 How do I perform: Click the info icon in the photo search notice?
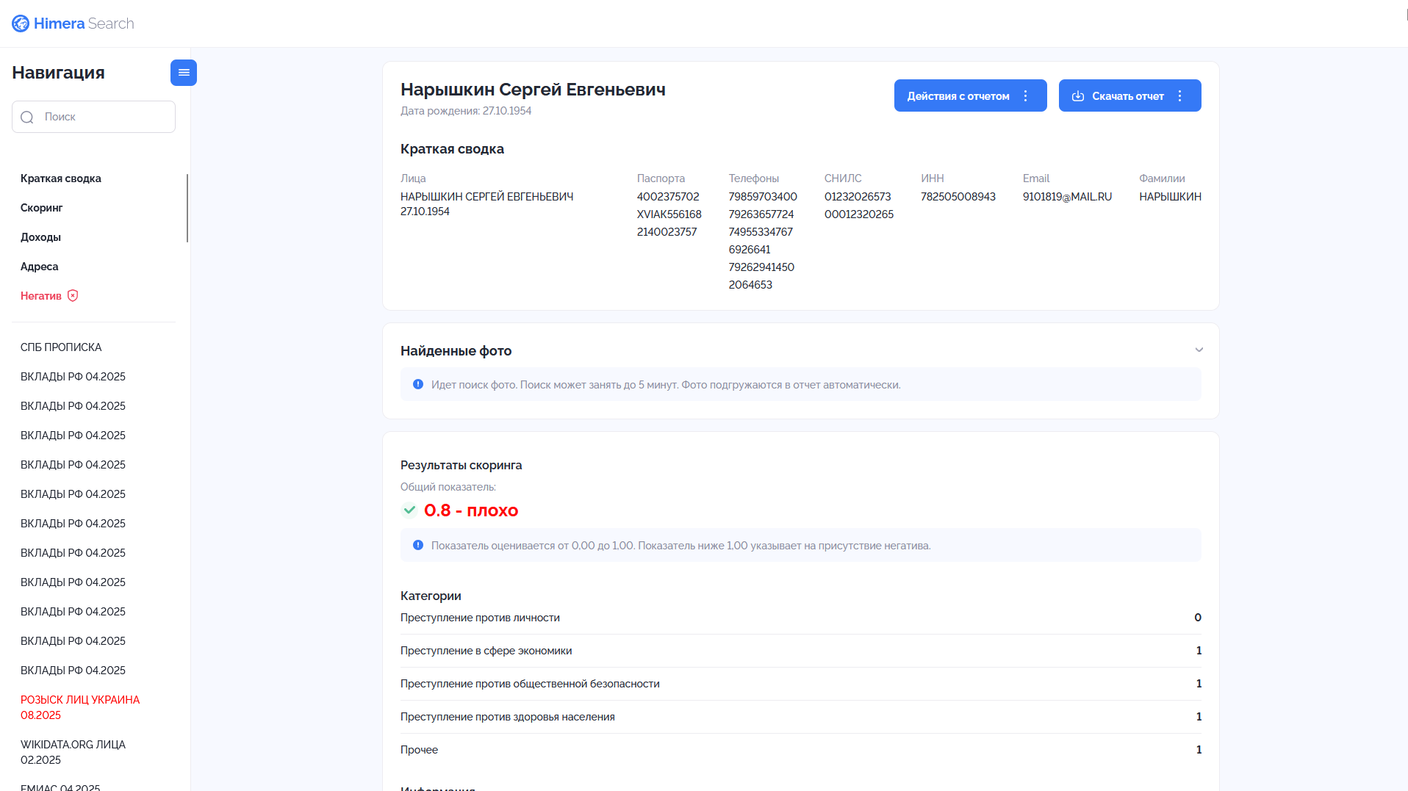[418, 384]
